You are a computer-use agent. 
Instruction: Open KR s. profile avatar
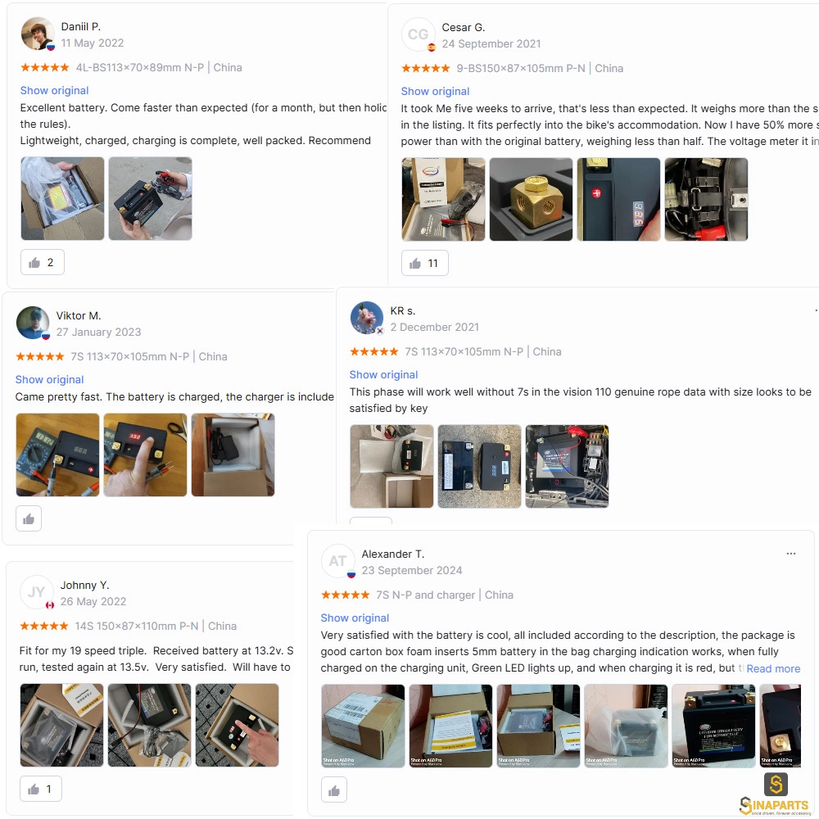click(x=367, y=318)
